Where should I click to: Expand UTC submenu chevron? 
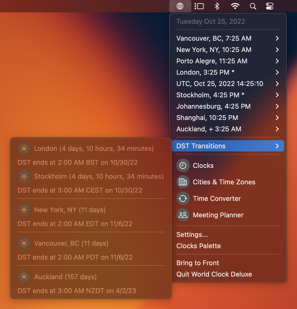click(x=277, y=84)
